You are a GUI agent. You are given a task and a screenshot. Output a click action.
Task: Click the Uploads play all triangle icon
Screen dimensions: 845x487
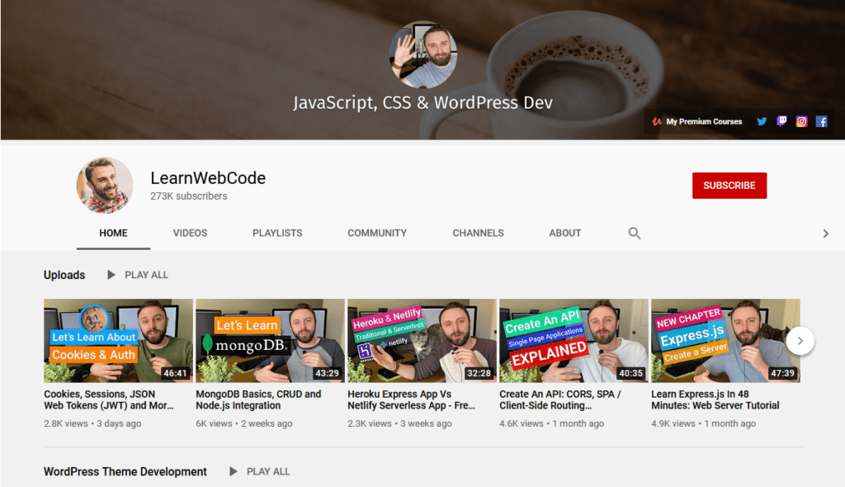111,275
